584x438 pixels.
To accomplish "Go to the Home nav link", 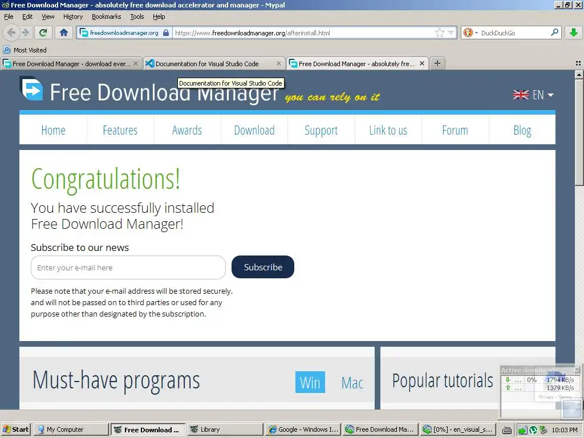I will tap(53, 131).
